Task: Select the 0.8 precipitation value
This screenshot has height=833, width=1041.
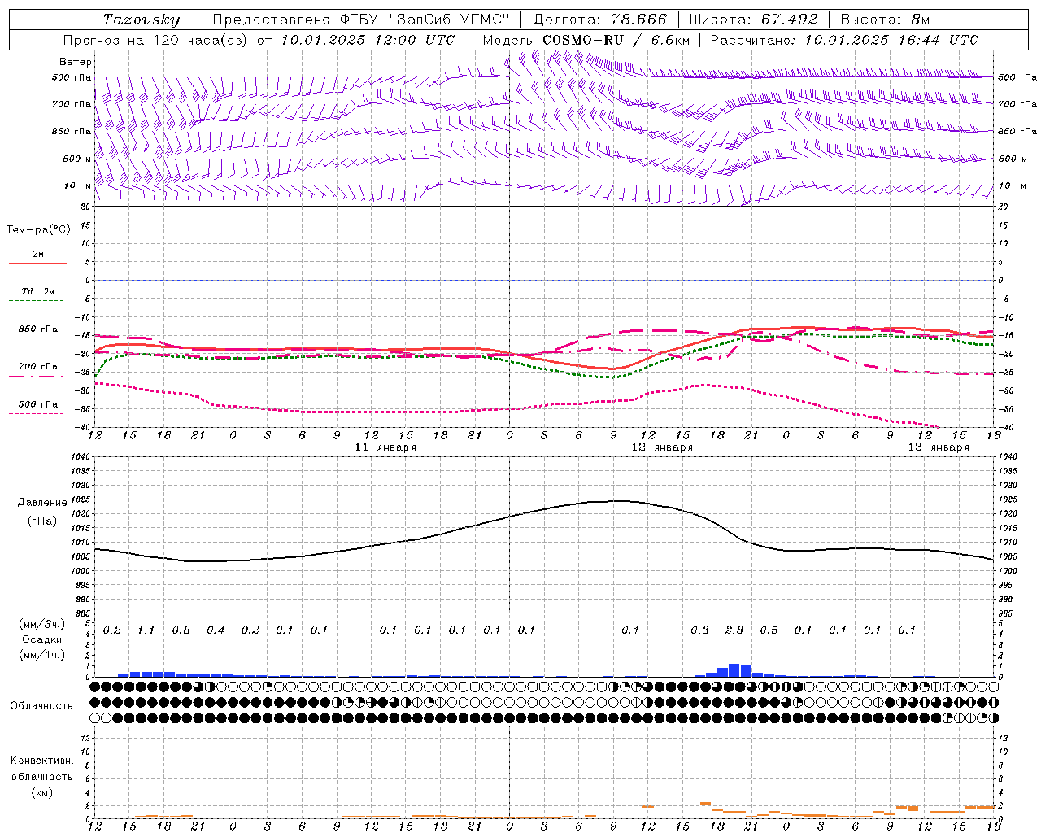Action: (x=181, y=630)
